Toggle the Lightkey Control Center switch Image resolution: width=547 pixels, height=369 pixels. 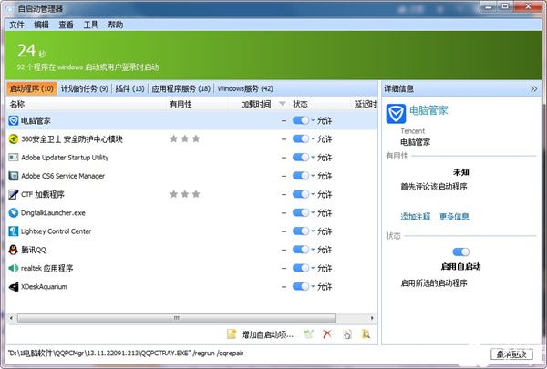[301, 231]
